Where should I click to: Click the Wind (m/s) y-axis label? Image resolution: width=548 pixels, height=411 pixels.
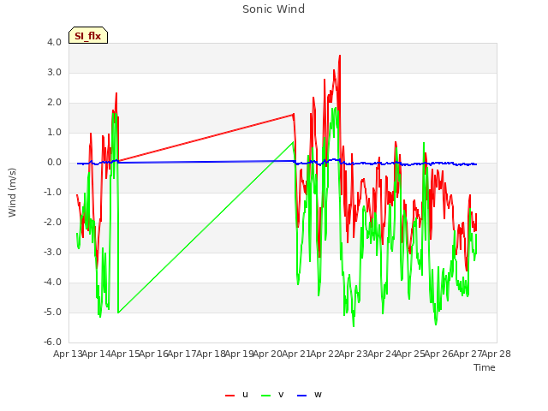tap(12, 193)
